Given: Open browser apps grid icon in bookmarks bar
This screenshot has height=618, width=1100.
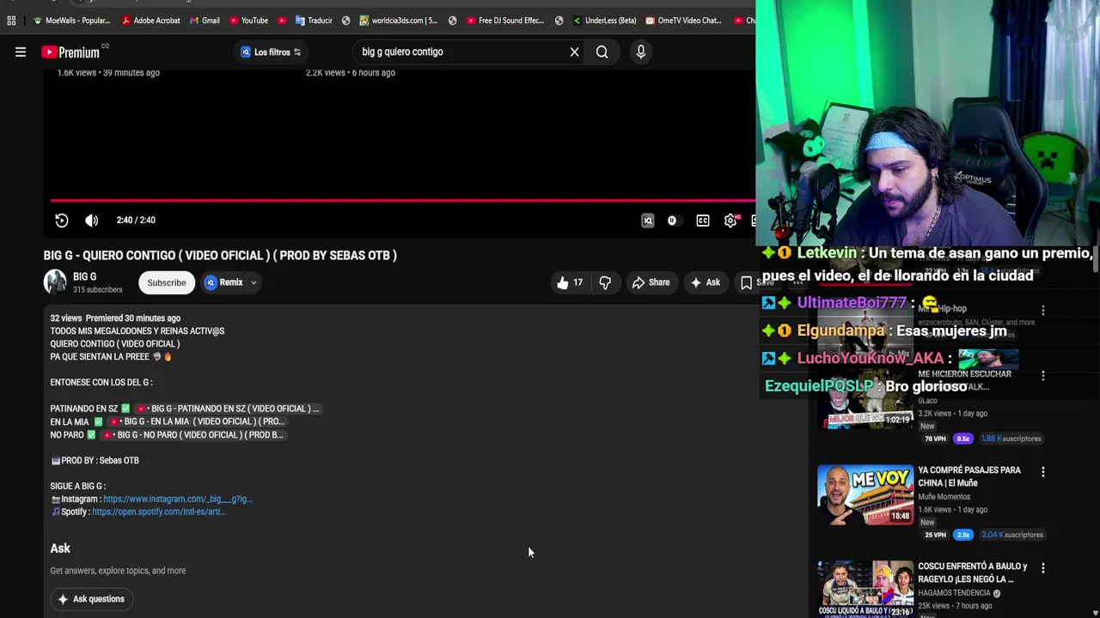Looking at the screenshot, I should pyautogui.click(x=11, y=21).
